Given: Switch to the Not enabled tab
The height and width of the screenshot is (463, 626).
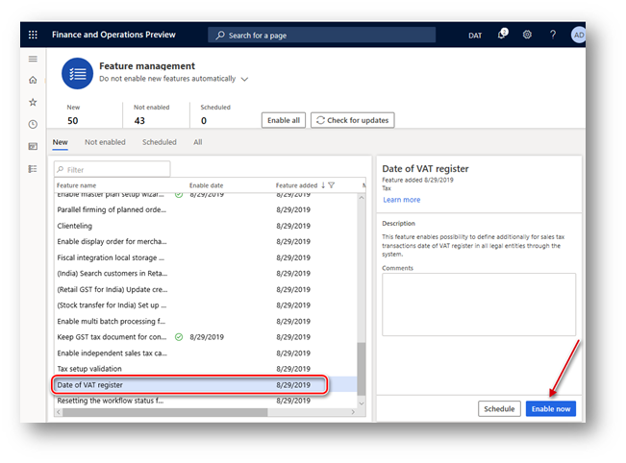Looking at the screenshot, I should pyautogui.click(x=105, y=142).
